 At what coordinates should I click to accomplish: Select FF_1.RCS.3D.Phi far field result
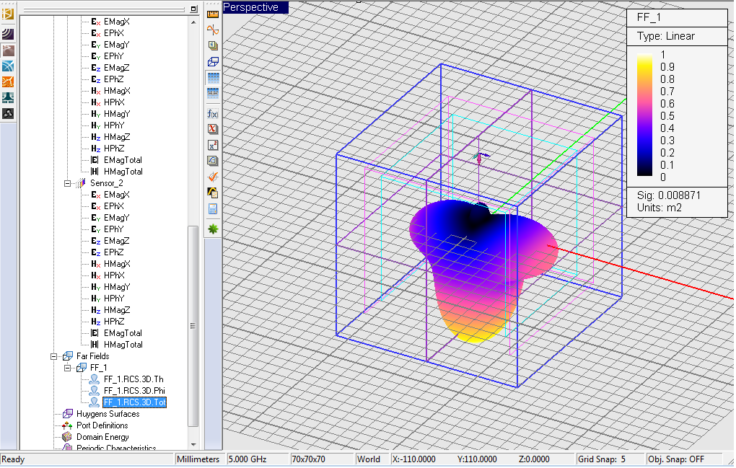[135, 391]
